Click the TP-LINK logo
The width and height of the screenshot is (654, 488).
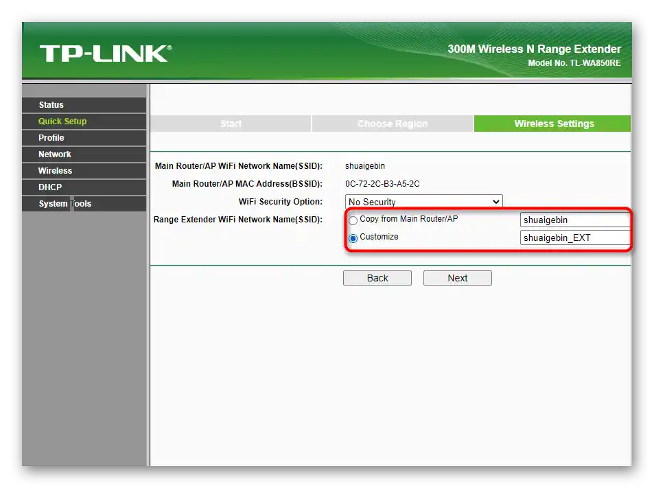pyautogui.click(x=106, y=54)
